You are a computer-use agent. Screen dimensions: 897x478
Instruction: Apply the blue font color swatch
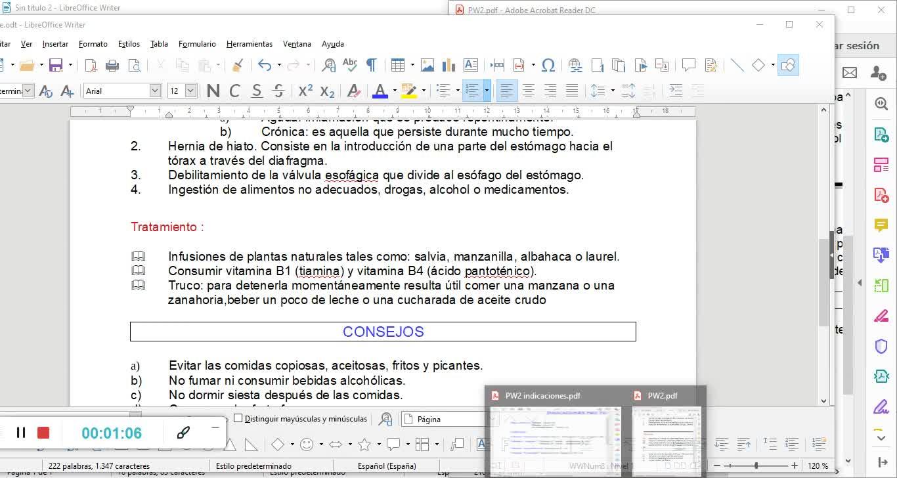coord(380,91)
